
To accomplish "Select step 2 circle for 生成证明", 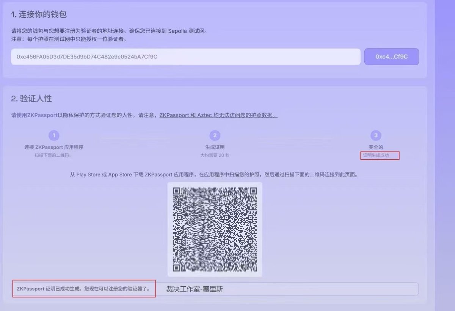I will click(x=215, y=135).
